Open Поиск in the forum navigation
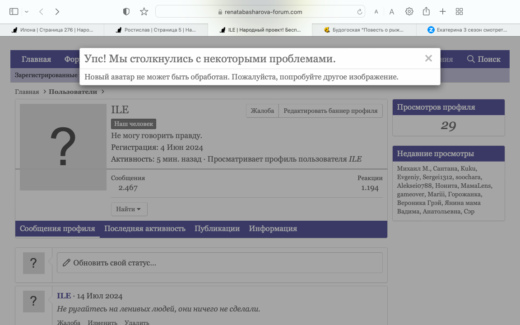The image size is (520, 325). coord(483,59)
